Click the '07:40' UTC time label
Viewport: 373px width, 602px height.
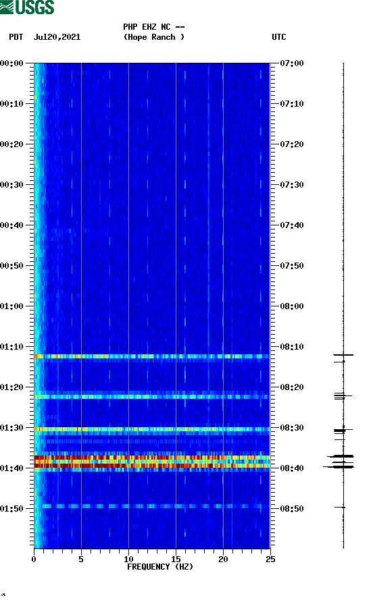(x=291, y=225)
